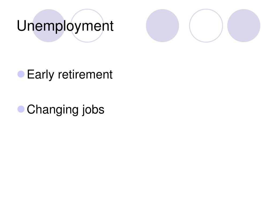Click the capital U in the title
The height and width of the screenshot is (205, 274).
21,26
